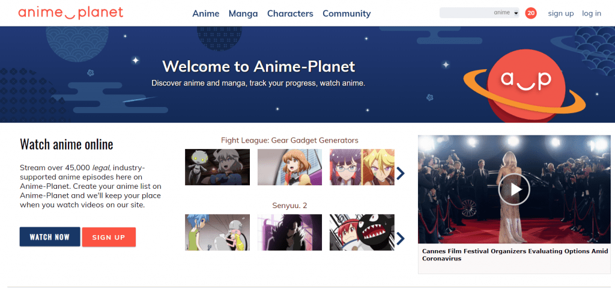615x288 pixels.
Task: Open the anime search type dropdown
Action: tap(506, 13)
